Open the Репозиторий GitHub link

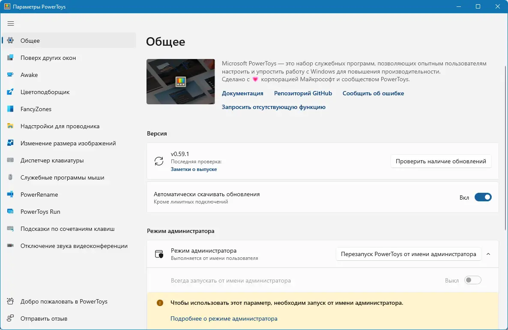pyautogui.click(x=303, y=93)
